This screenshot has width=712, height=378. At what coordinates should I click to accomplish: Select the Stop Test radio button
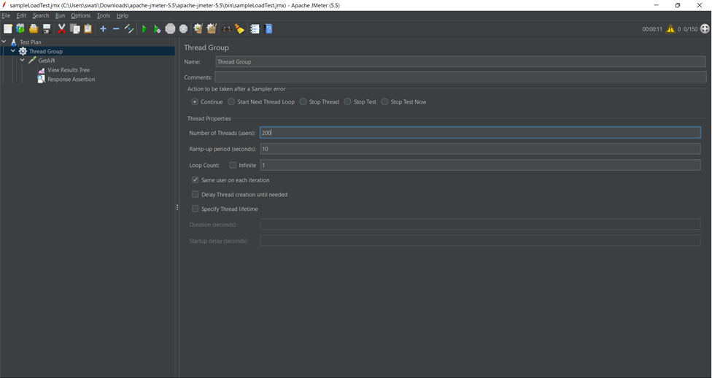tap(347, 101)
